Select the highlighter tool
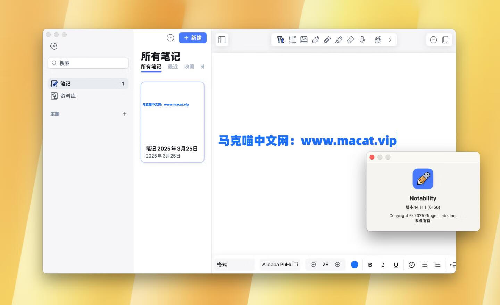The width and height of the screenshot is (500, 305). [339, 40]
